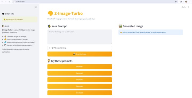Click 'Running on CPU (slower)' notice
Viewport: 192px width, 98px height.
(x=19, y=19)
